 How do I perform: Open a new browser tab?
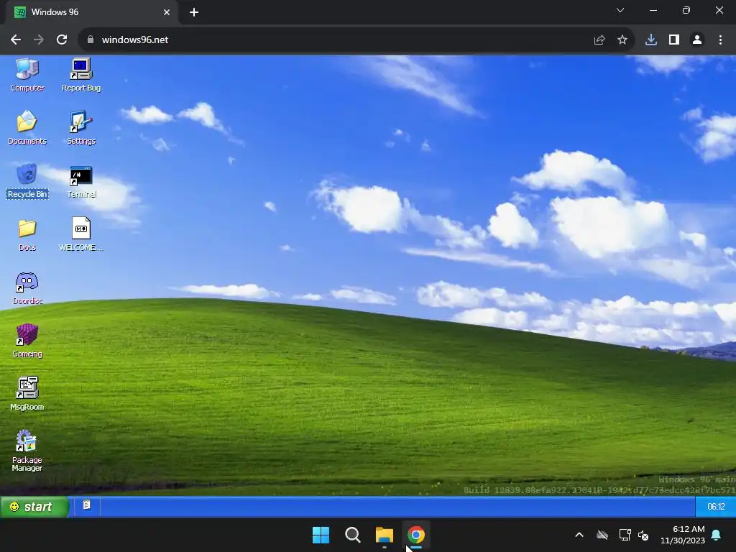[x=194, y=12]
